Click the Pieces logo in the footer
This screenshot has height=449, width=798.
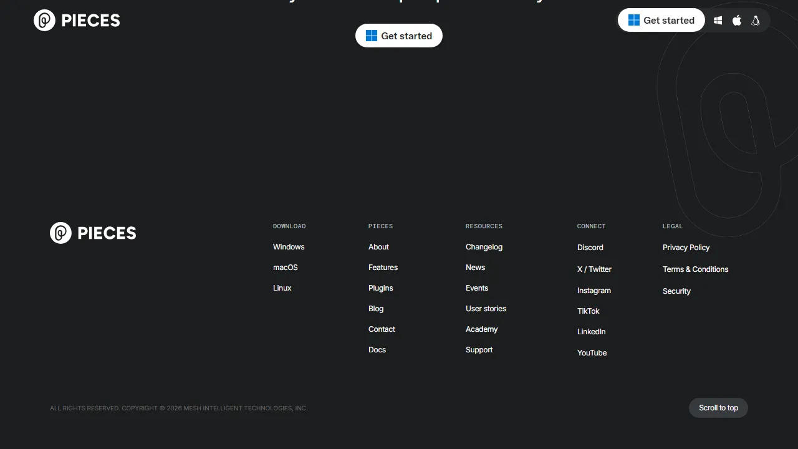pos(93,233)
